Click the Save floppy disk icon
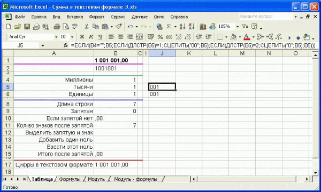Viewport: 321px width, 192px height. 27,27
